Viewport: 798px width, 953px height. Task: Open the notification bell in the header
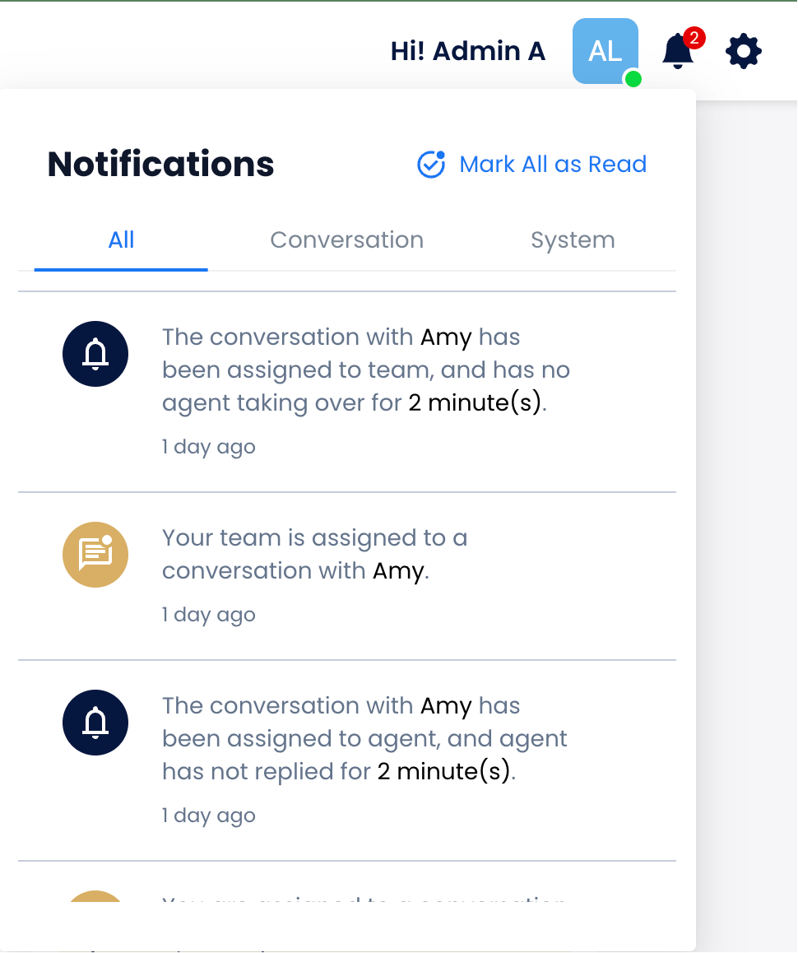(677, 53)
